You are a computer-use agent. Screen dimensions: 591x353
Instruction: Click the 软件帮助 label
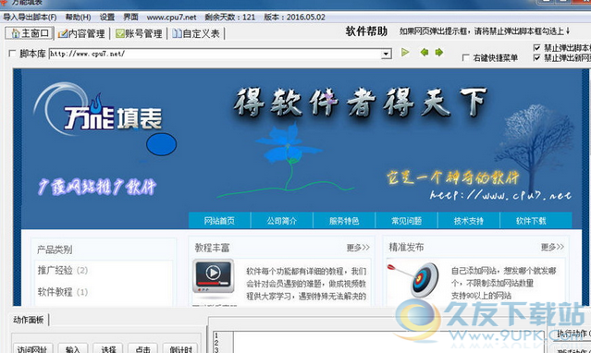[x=366, y=31]
